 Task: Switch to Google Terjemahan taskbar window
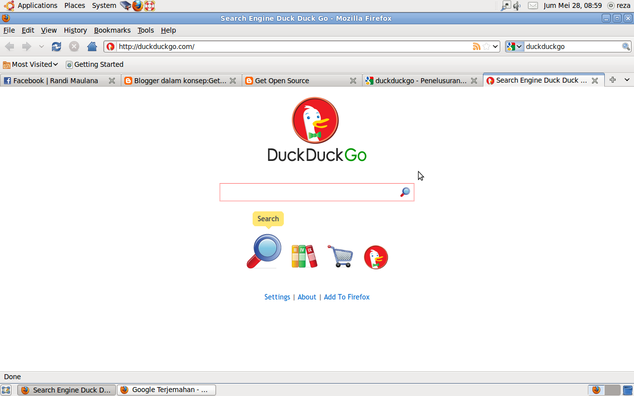[166, 390]
